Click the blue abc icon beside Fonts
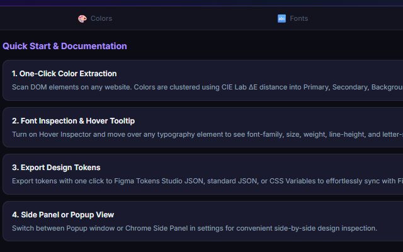Image resolution: width=403 pixels, height=252 pixels. [281, 18]
